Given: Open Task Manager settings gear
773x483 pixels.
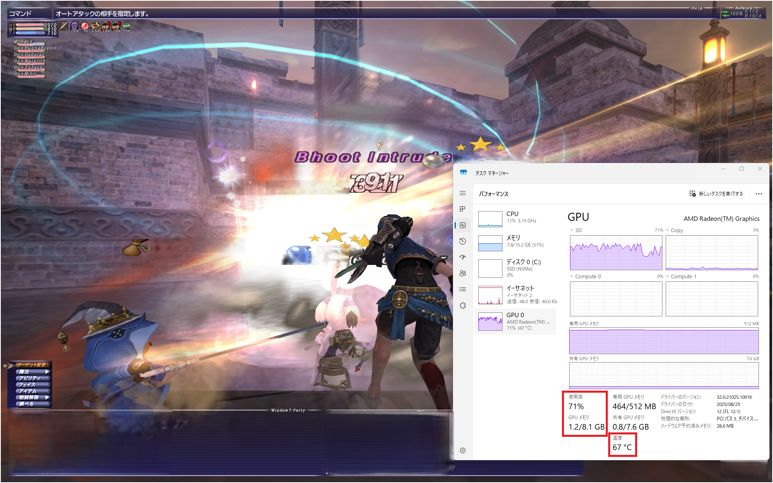Looking at the screenshot, I should tap(463, 450).
